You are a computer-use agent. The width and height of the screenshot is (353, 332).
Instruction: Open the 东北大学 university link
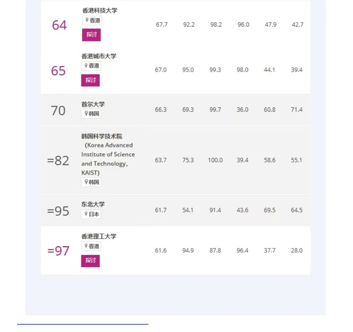tap(93, 204)
